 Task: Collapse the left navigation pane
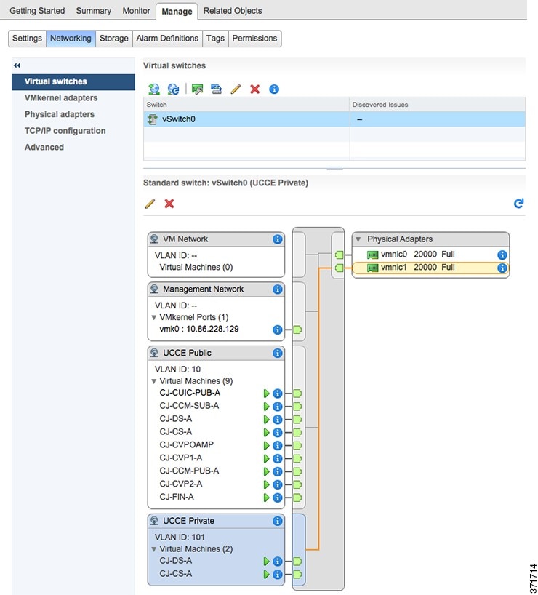coord(17,65)
